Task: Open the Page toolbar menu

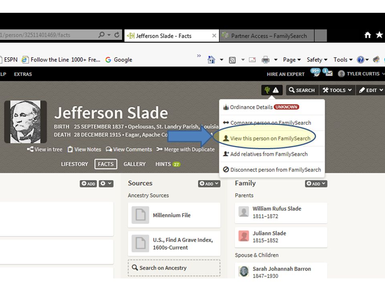Action: 292,60
